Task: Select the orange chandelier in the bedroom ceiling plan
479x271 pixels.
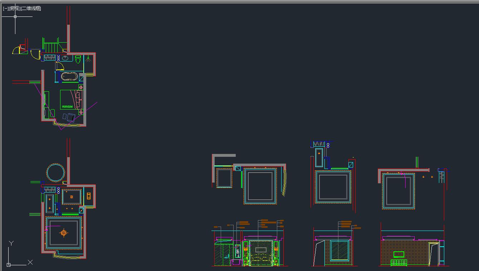Action: pyautogui.click(x=64, y=233)
